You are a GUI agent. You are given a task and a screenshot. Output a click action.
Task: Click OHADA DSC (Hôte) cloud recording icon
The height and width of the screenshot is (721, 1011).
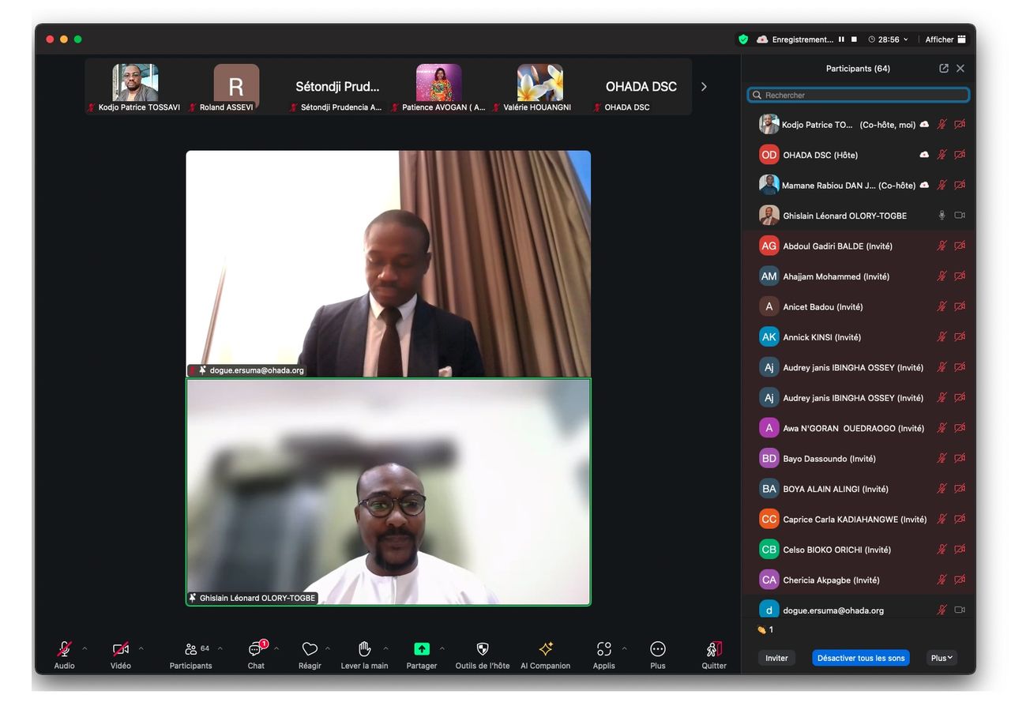(x=924, y=155)
